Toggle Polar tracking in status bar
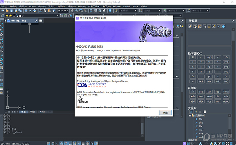Screen dimensions: 236x145 (61, 143)
